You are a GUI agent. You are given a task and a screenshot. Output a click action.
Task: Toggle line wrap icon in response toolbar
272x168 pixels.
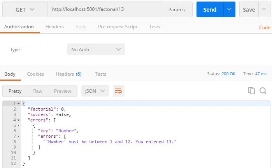[x=118, y=91]
